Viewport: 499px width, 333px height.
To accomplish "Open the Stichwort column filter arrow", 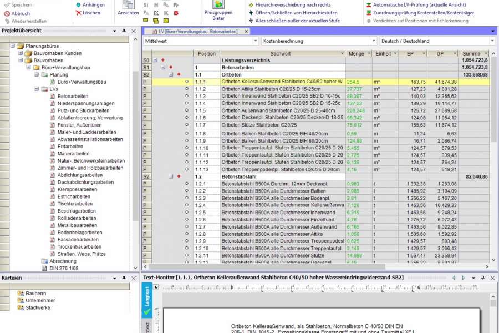I will point(343,53).
